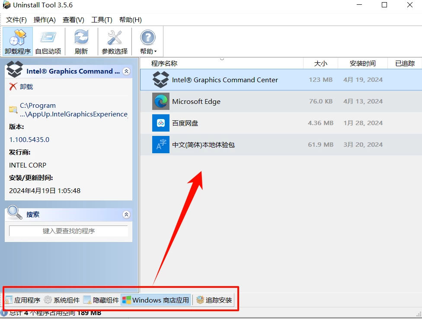Click the 帮助 help toolbar icon
This screenshot has height=319, width=422.
pyautogui.click(x=147, y=38)
